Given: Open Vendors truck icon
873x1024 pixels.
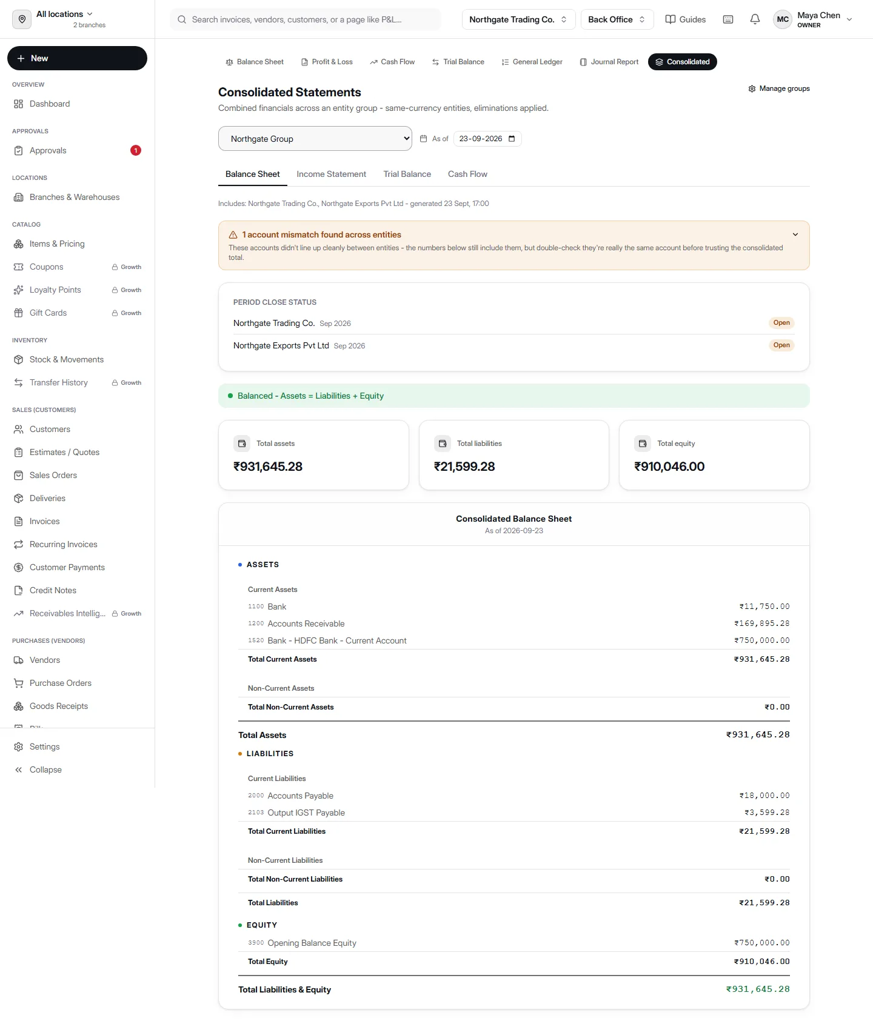Looking at the screenshot, I should point(19,660).
